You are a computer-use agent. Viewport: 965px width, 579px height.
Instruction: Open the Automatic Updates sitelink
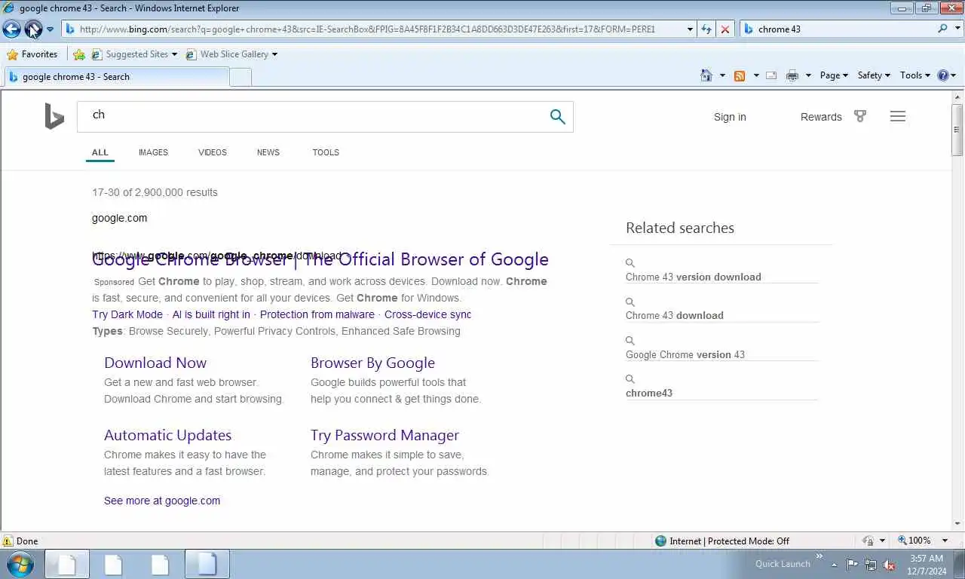pyautogui.click(x=167, y=435)
